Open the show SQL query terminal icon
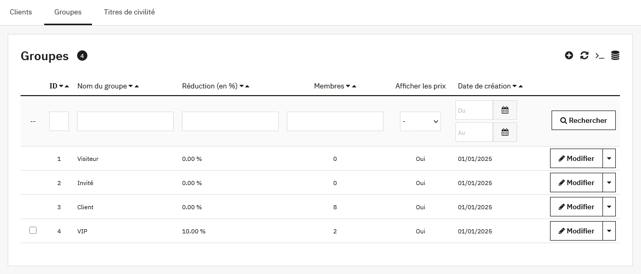Image resolution: width=641 pixels, height=274 pixels. (599, 56)
